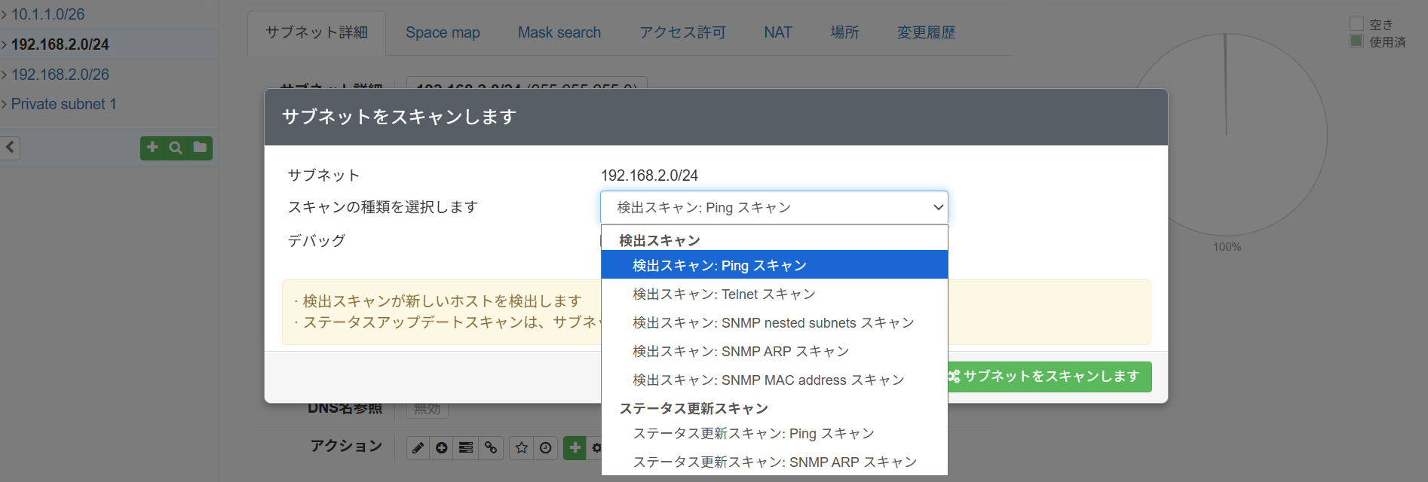Click the green plus button in actions row
Viewport: 1428px width, 482px height.
(x=575, y=447)
